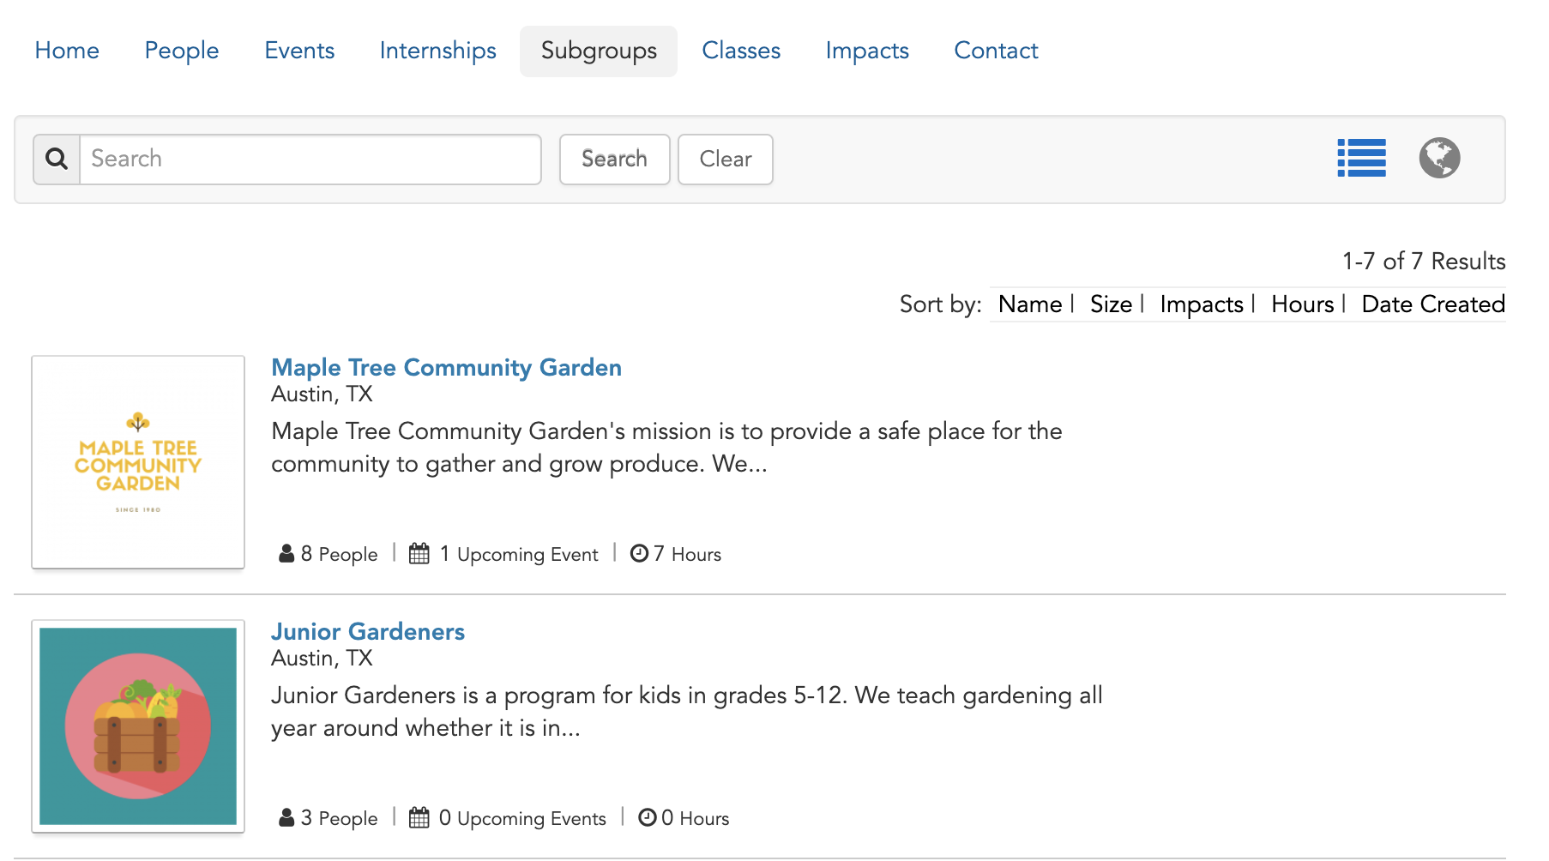
Task: Click the '0 Upcoming Events' text
Action: pyautogui.click(x=522, y=818)
